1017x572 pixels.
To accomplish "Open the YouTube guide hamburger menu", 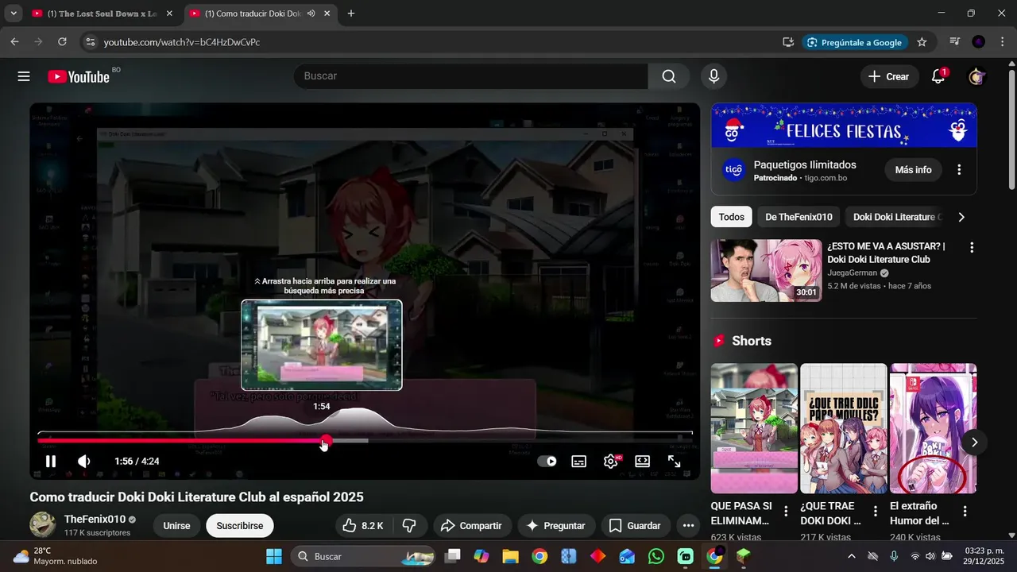I will click(x=24, y=76).
